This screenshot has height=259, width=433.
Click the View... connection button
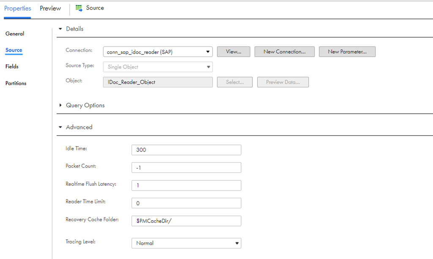(x=233, y=52)
